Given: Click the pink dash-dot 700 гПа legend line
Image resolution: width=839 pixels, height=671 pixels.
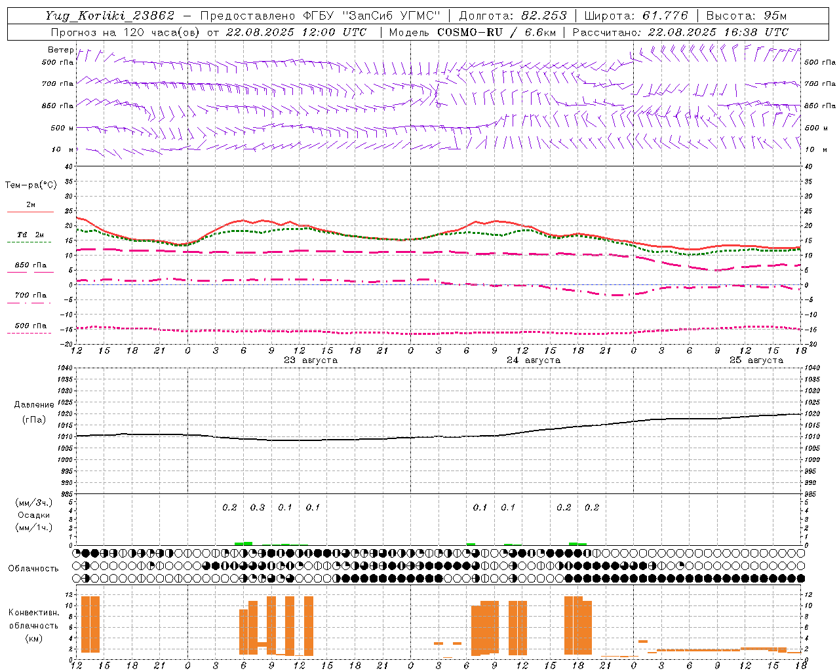Looking at the screenshot, I should click(x=30, y=303).
